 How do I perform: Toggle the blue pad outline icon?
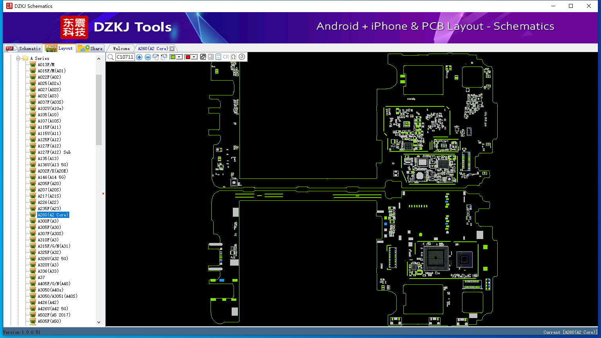click(218, 57)
